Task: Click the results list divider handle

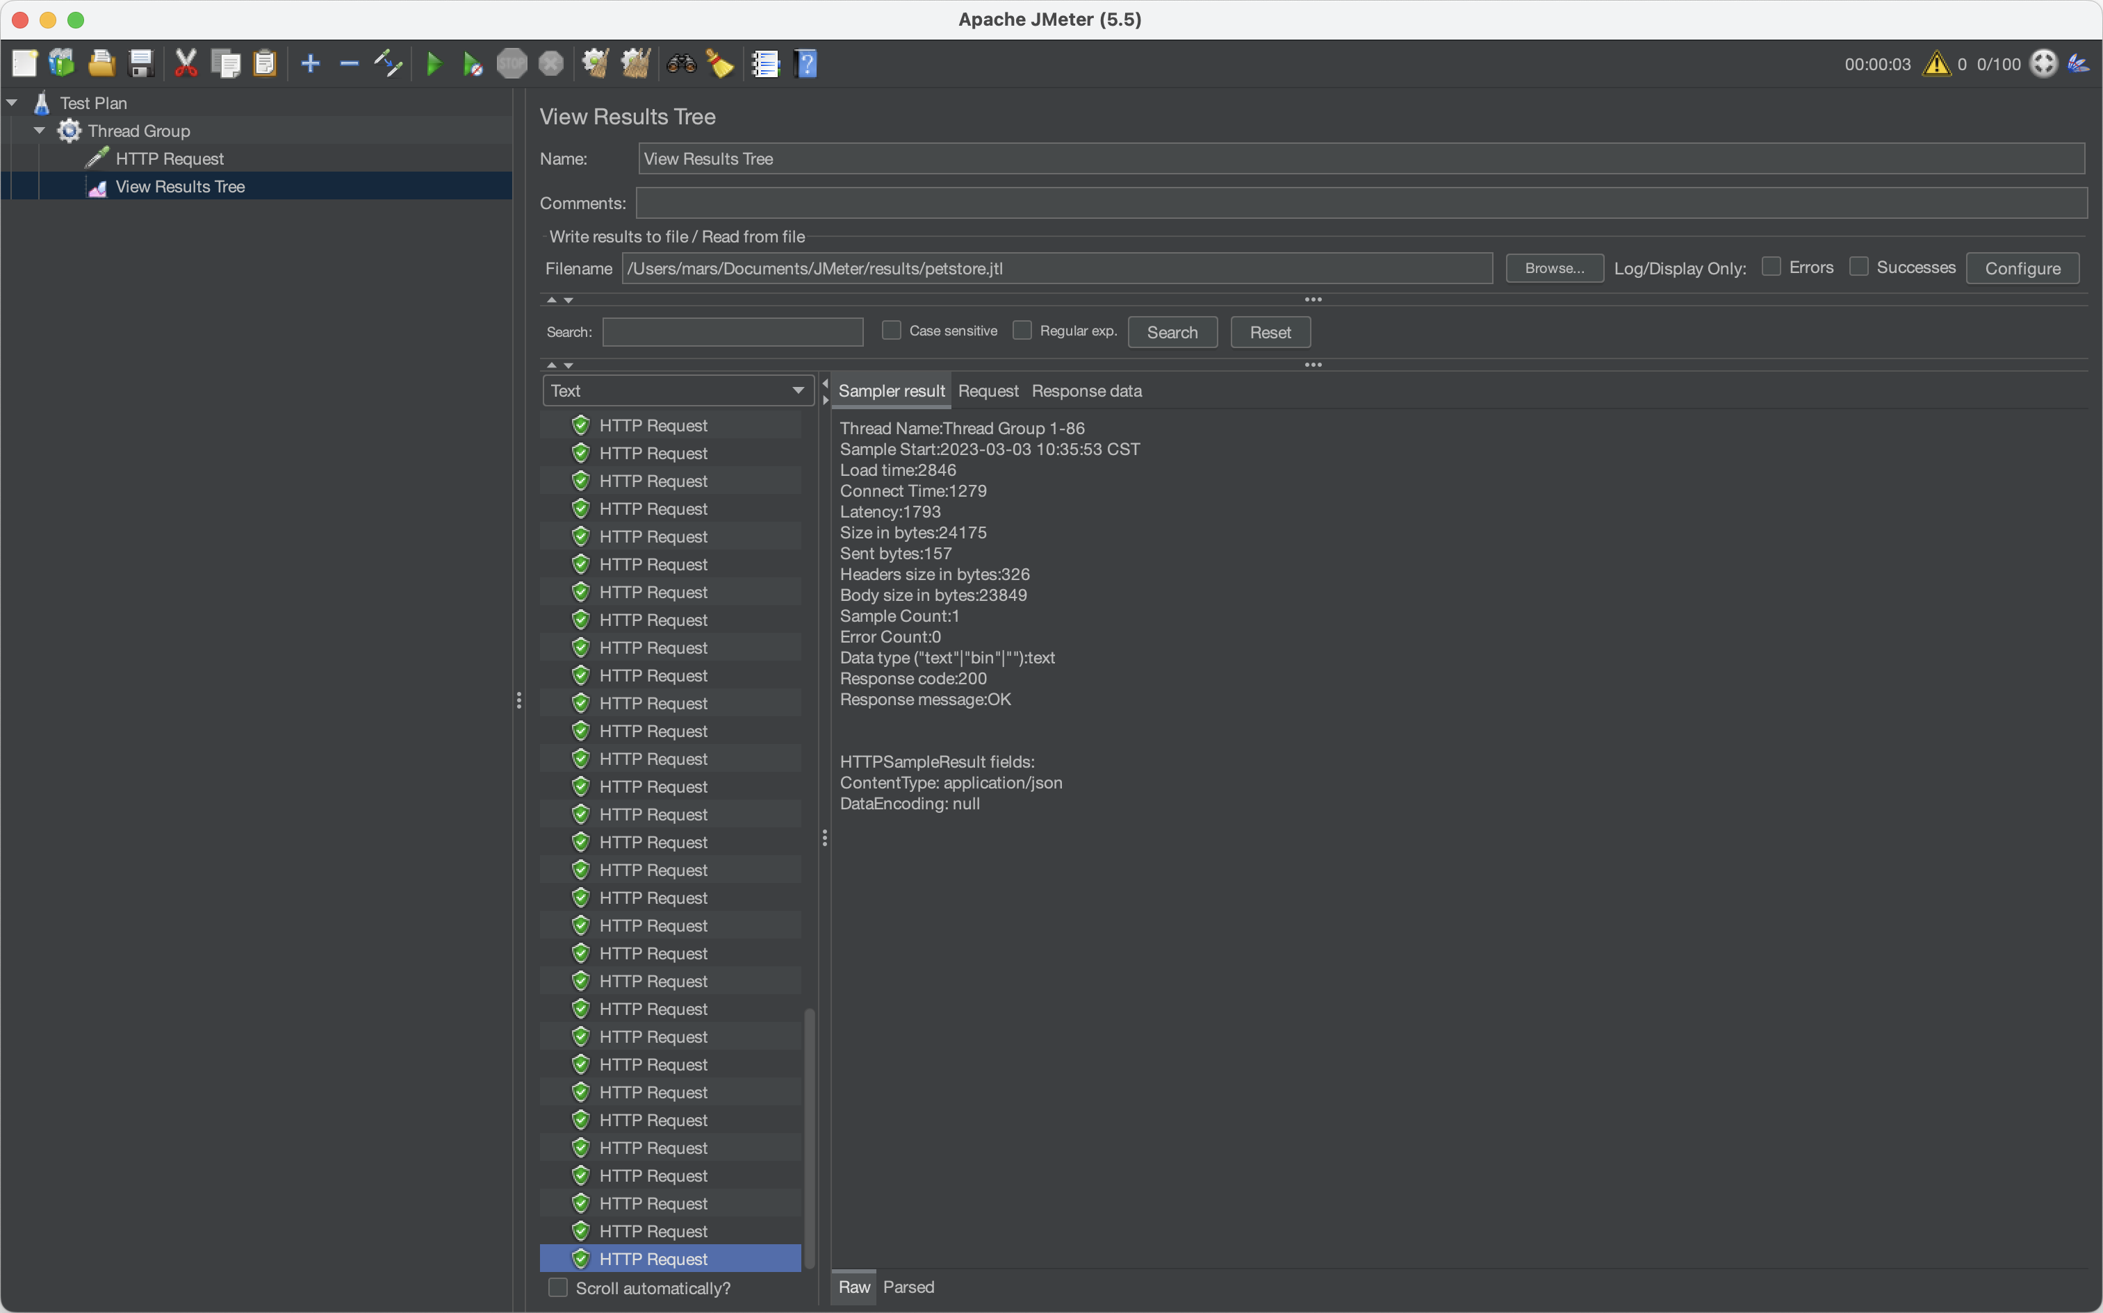Action: (x=824, y=838)
